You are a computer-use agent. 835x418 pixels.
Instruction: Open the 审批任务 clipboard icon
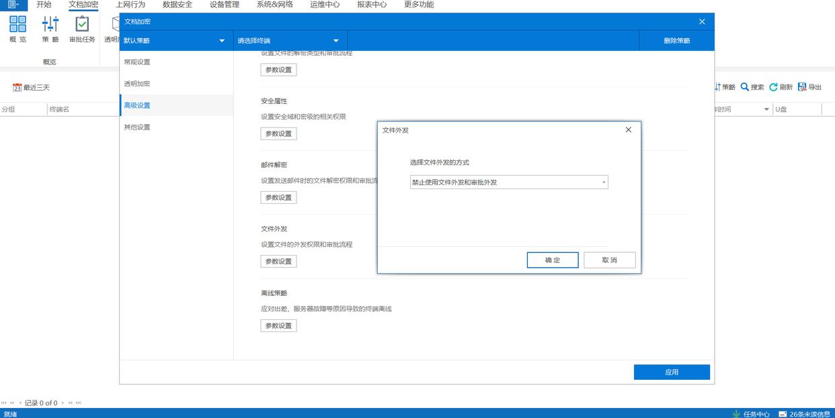(82, 24)
